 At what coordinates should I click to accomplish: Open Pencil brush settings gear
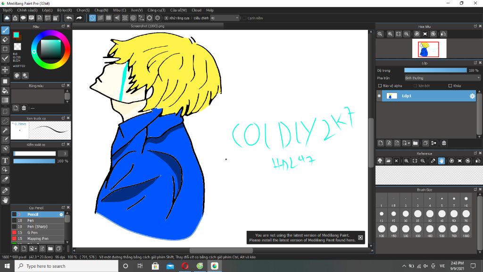(x=61, y=214)
